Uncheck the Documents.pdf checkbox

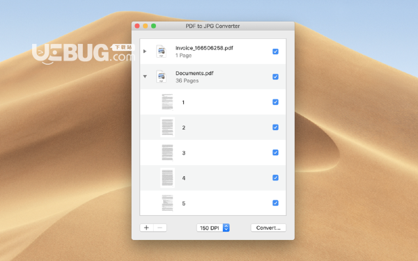(x=275, y=77)
